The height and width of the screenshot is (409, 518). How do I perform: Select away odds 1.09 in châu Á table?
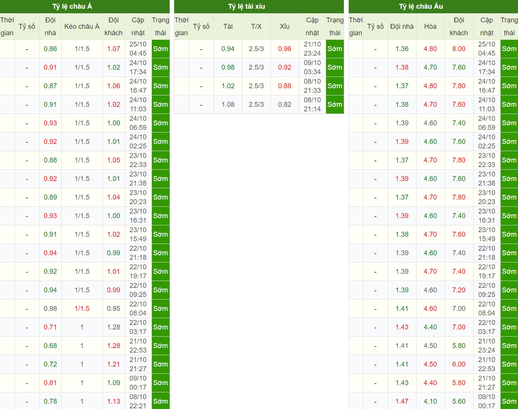click(x=114, y=383)
